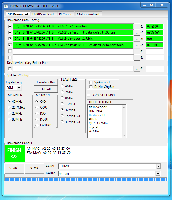This screenshot has height=200, width=172.
Task: Open the MultiDownload tab
Action: pyautogui.click(x=88, y=14)
